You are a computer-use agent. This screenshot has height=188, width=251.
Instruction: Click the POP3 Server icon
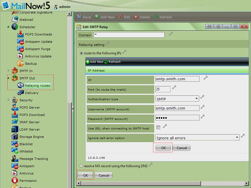tap(15, 107)
